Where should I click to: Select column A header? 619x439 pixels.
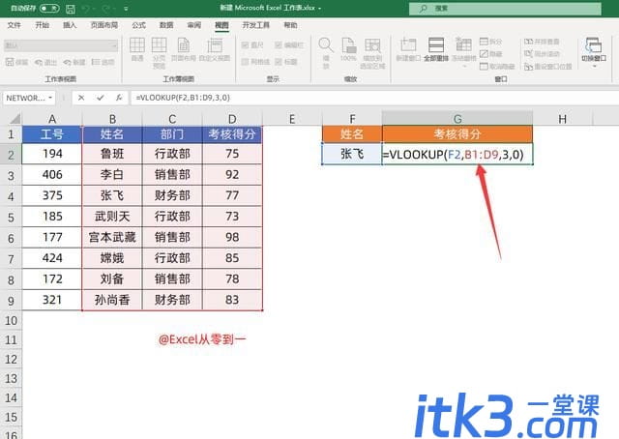point(52,119)
